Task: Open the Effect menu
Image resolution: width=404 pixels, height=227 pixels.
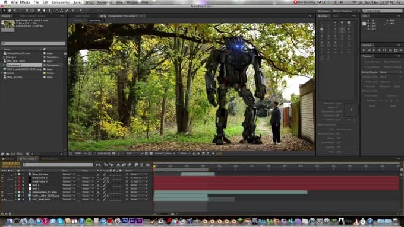Action: (x=89, y=2)
